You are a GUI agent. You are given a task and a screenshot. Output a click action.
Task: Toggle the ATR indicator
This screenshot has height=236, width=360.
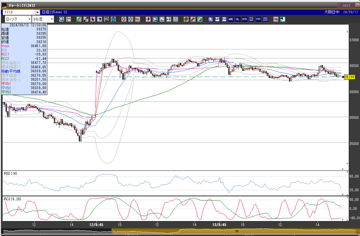244,19
